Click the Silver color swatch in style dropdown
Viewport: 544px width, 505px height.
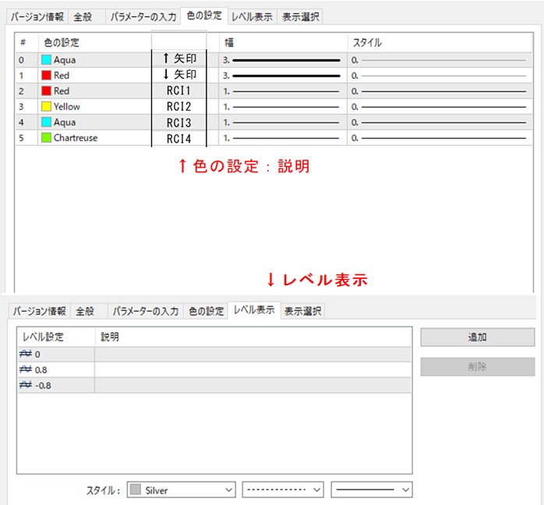click(x=136, y=489)
